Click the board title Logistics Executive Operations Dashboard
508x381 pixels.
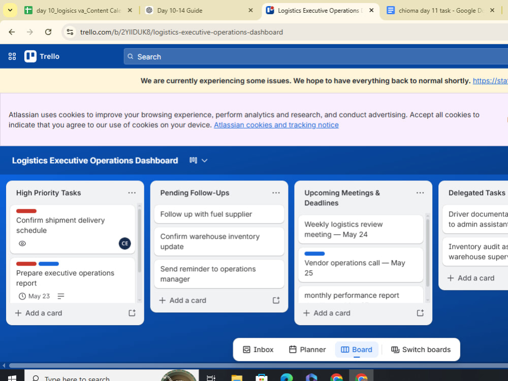(95, 161)
